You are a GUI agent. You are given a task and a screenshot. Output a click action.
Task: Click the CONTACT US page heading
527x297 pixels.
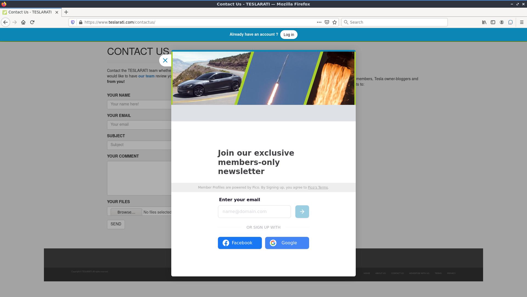tap(138, 52)
